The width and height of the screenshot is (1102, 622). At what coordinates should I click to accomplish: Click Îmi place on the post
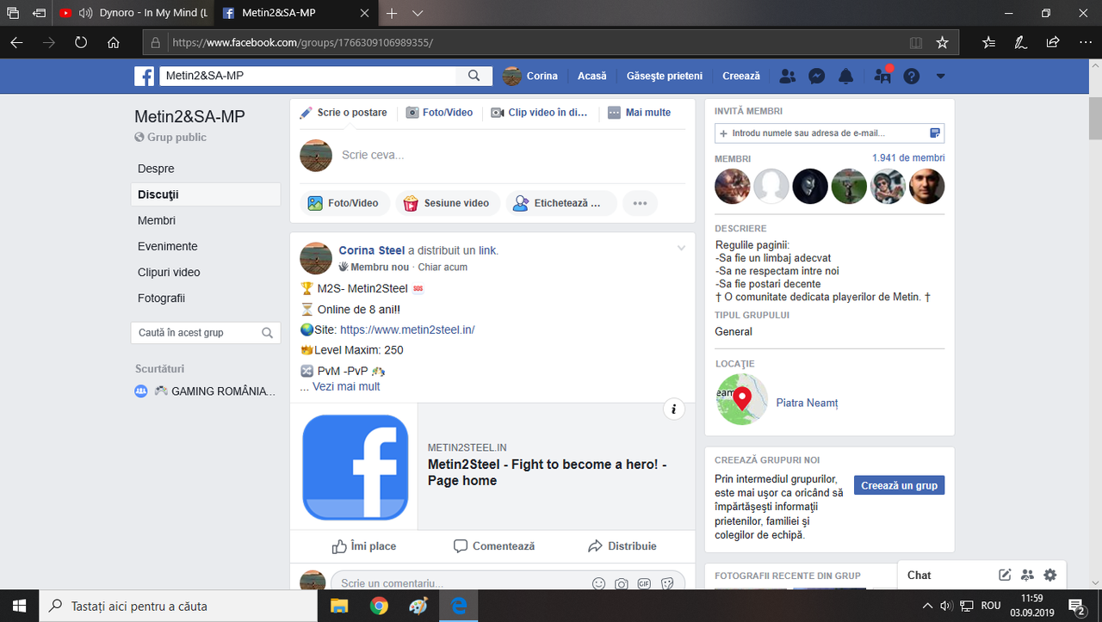click(364, 545)
